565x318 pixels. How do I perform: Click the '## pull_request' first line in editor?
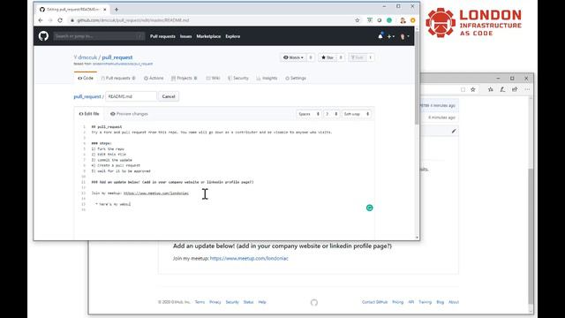pyautogui.click(x=107, y=127)
